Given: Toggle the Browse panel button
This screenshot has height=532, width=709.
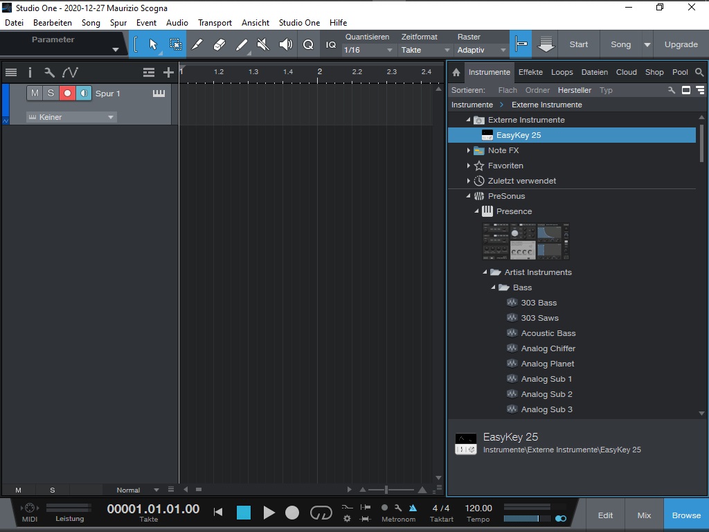Looking at the screenshot, I should (x=686, y=515).
